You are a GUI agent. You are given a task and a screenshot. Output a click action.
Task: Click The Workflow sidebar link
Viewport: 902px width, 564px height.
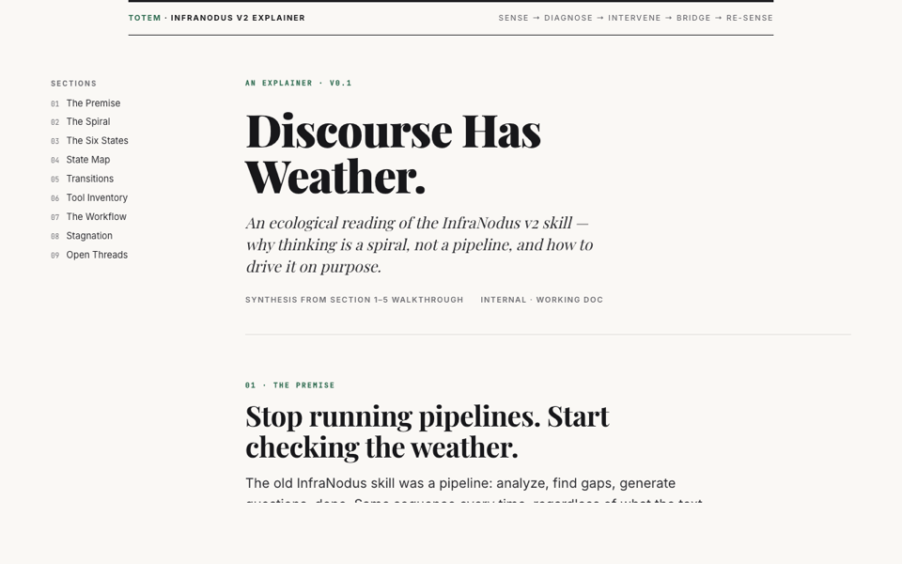[x=96, y=217]
